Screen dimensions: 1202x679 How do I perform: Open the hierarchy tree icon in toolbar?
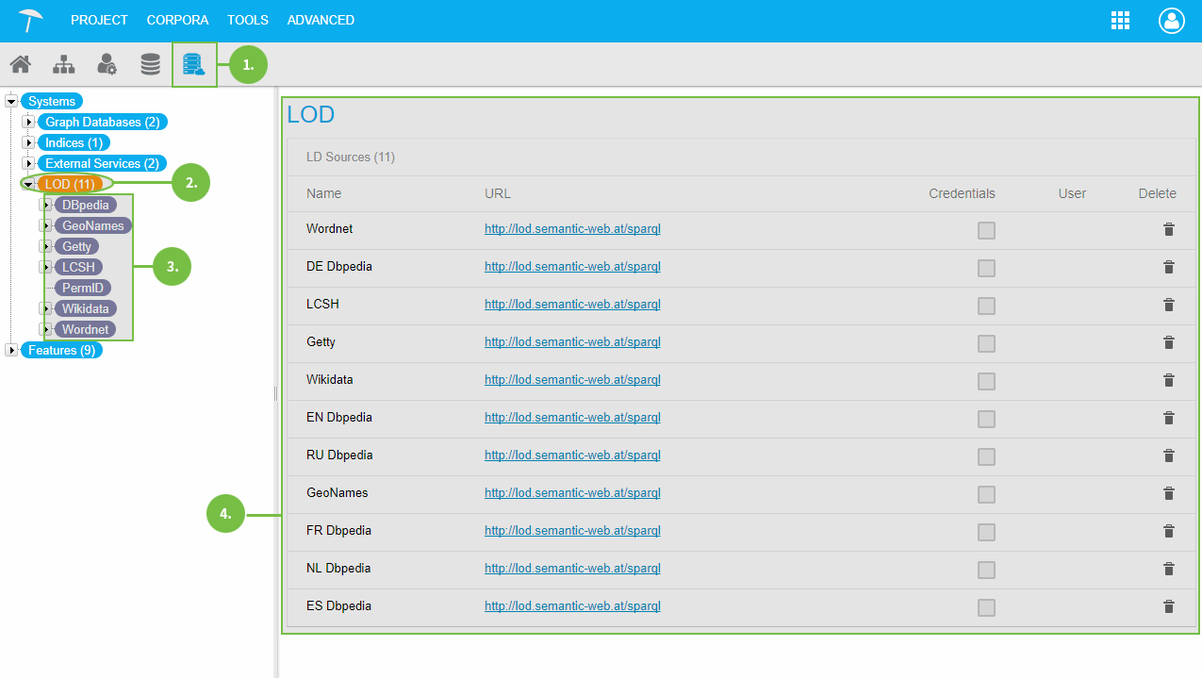[x=63, y=64]
